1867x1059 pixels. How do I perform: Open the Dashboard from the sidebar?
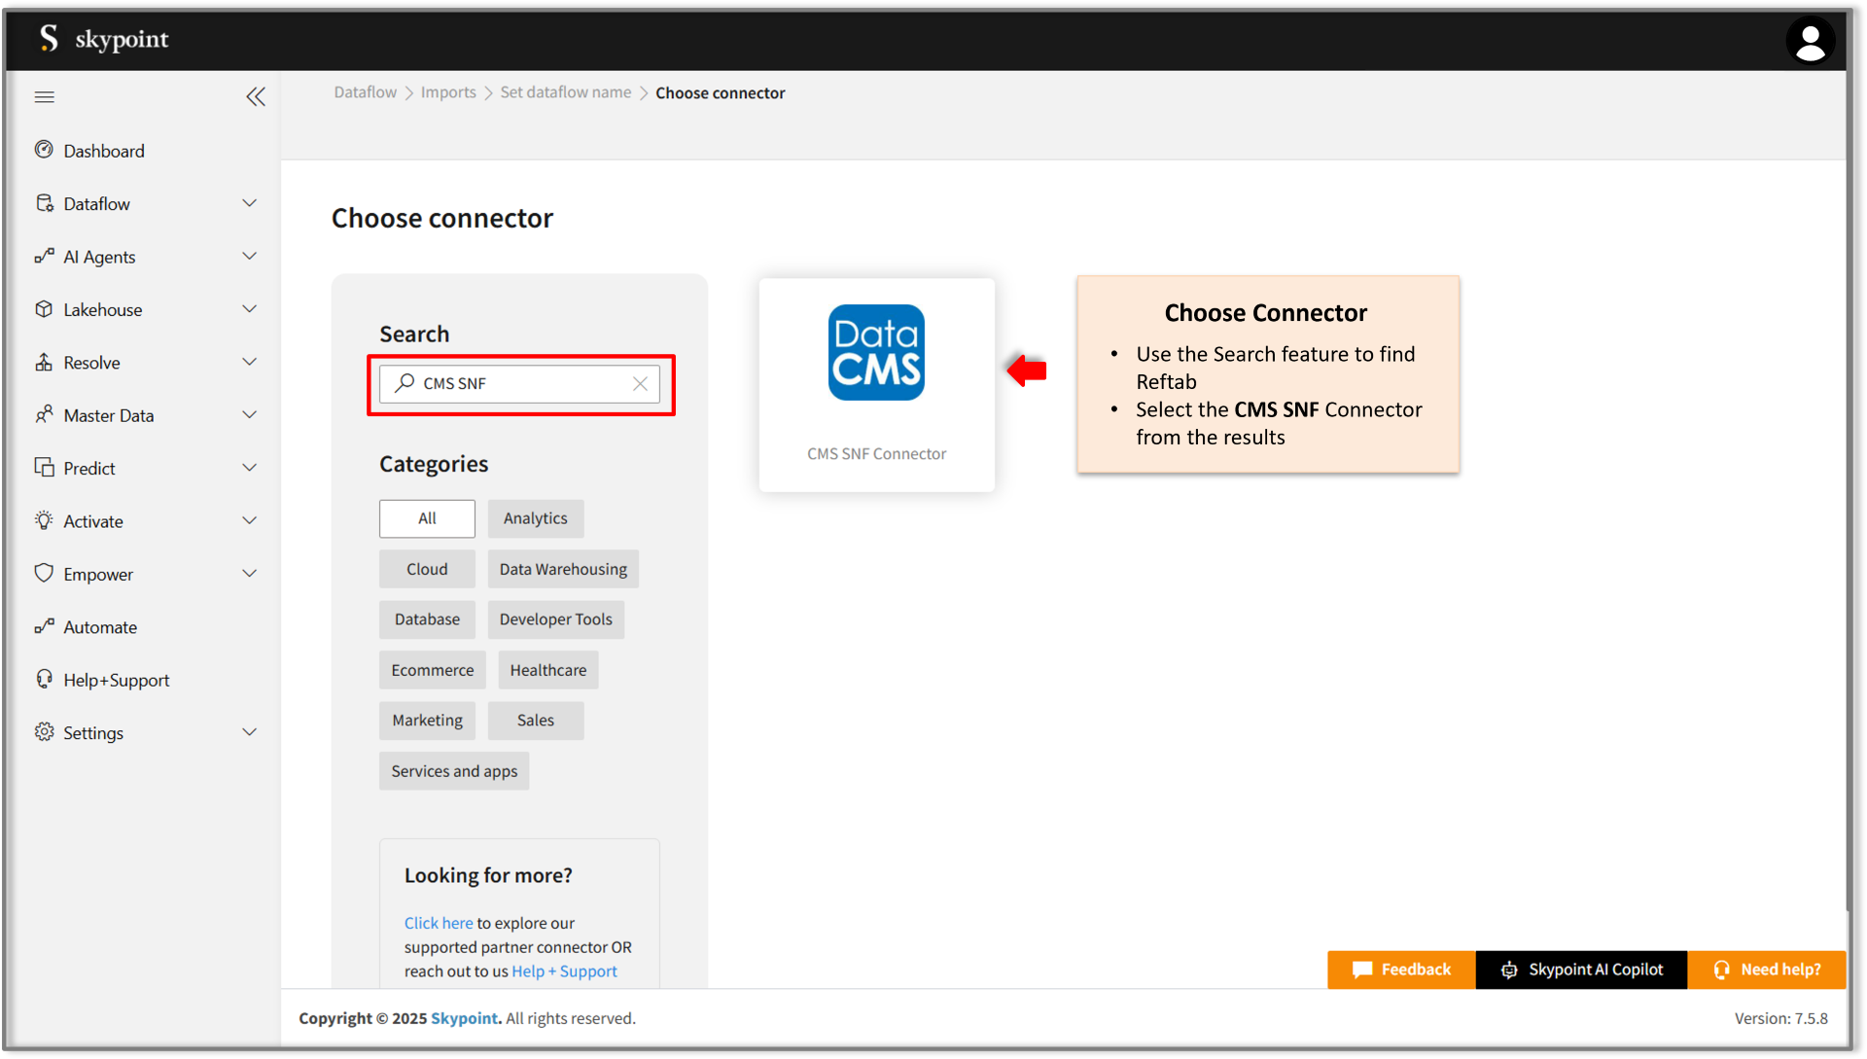coord(45,150)
